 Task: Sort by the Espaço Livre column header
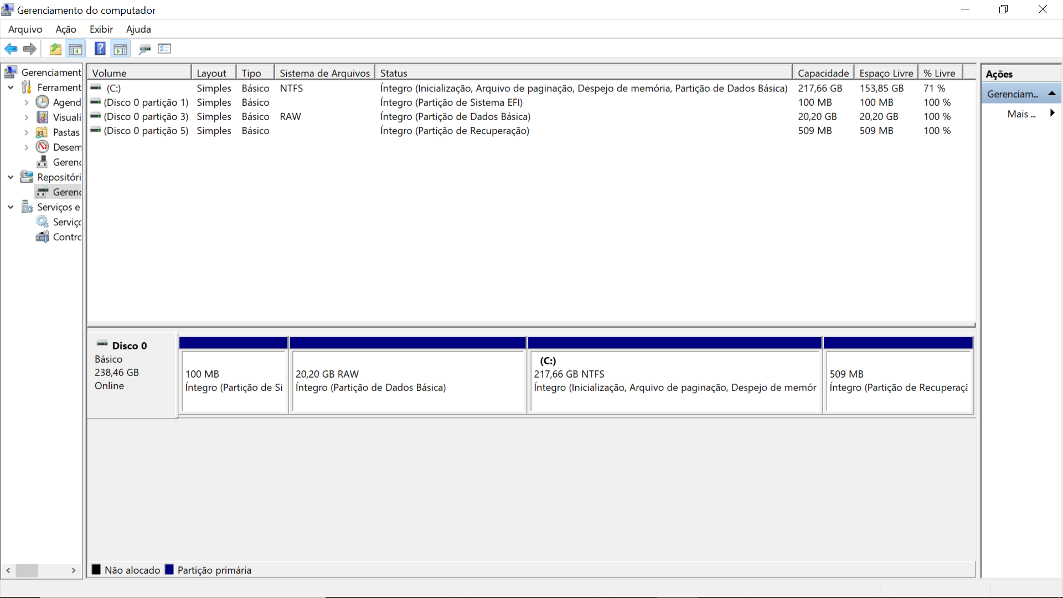click(886, 73)
